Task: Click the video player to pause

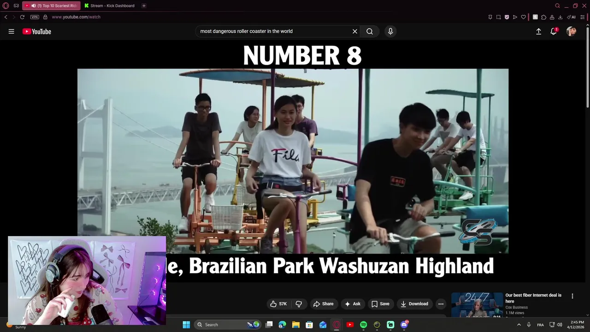Action: tap(293, 161)
